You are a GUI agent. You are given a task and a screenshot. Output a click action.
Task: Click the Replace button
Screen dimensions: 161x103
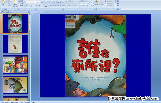[117, 3]
